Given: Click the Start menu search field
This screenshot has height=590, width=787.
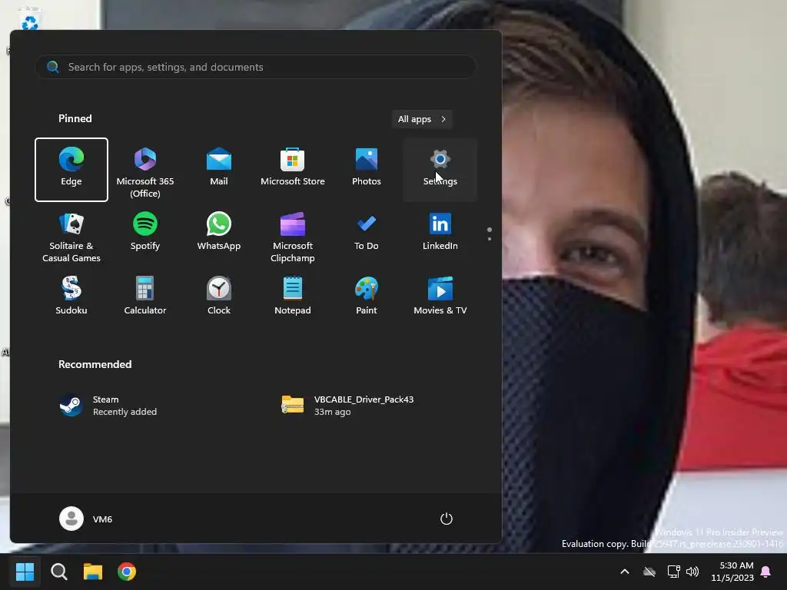Looking at the screenshot, I should coord(256,67).
